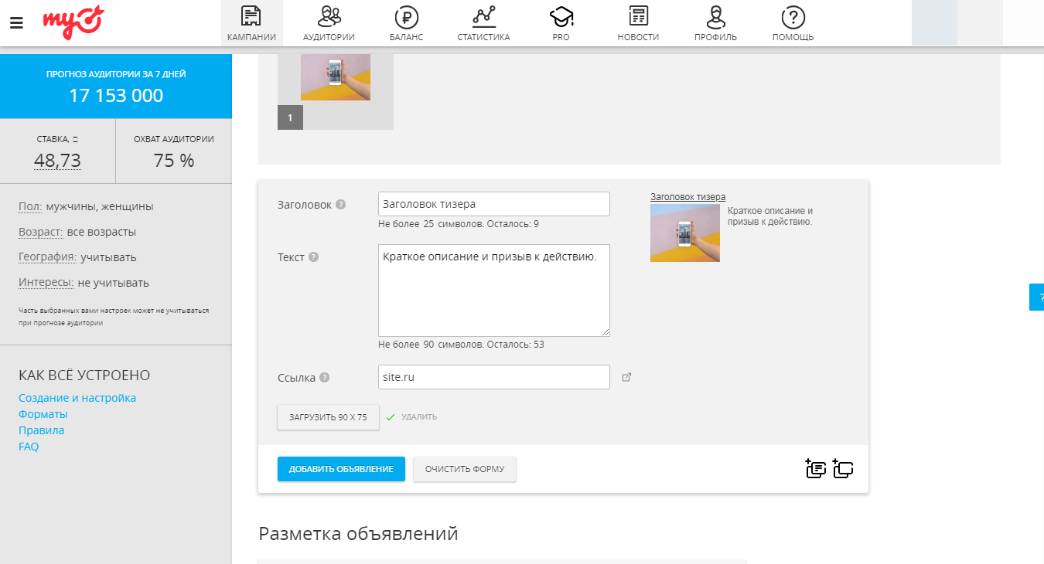Image resolution: width=1044 pixels, height=564 pixels.
Task: Click the myTarget logo
Action: pos(73,22)
